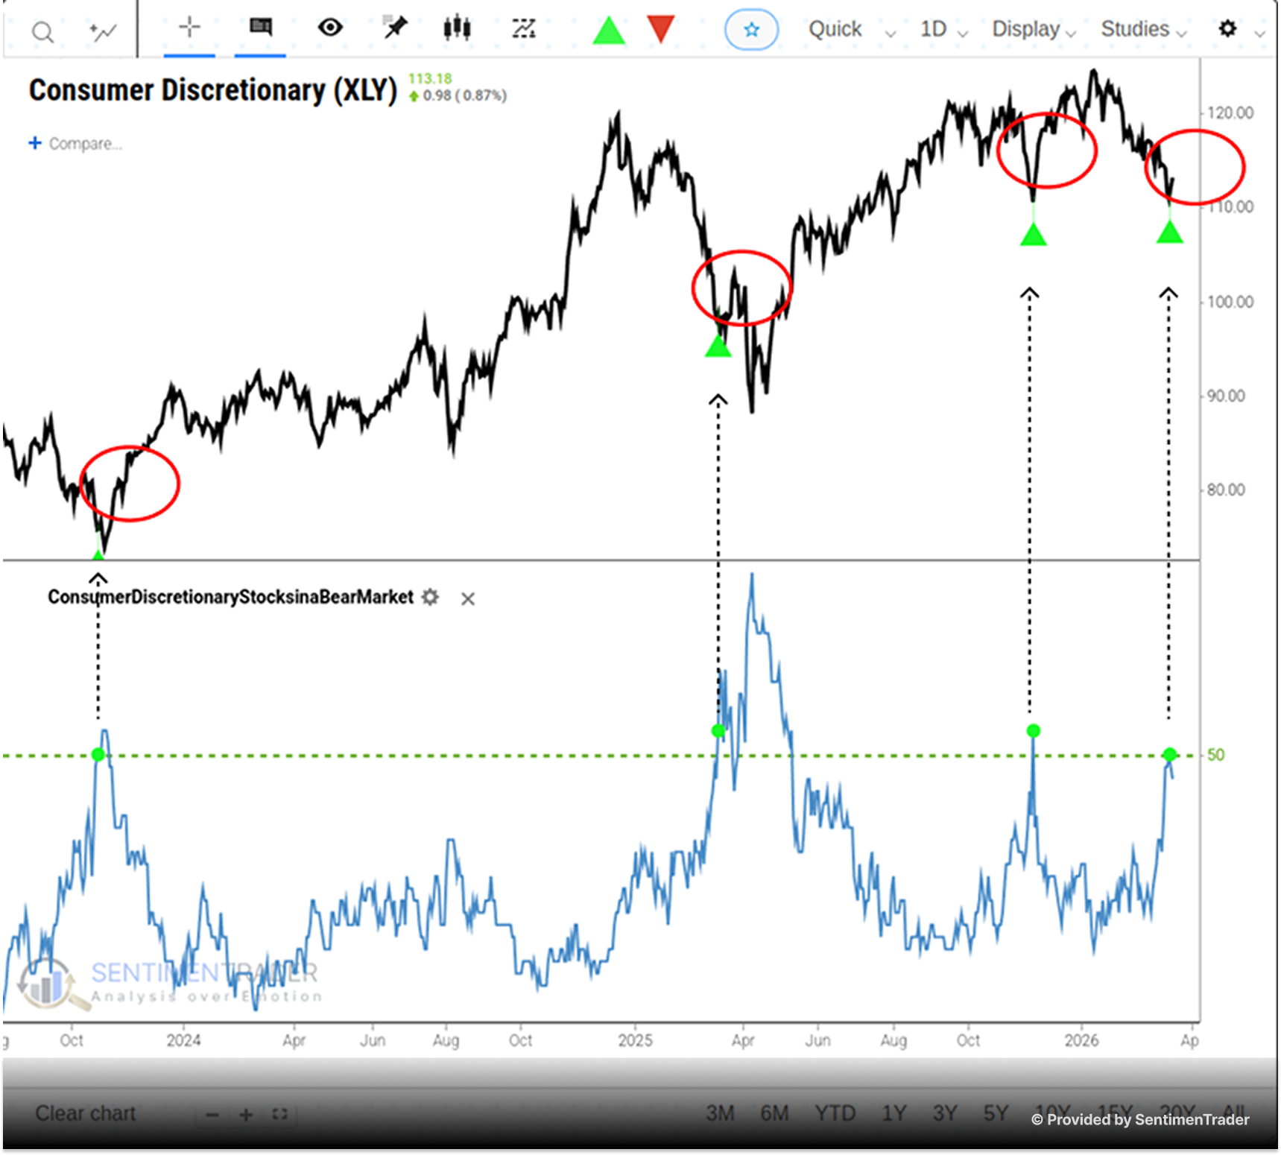Screen dimensions: 1281x1155
Task: Expand the Studies dropdown menu
Action: coord(1143,30)
